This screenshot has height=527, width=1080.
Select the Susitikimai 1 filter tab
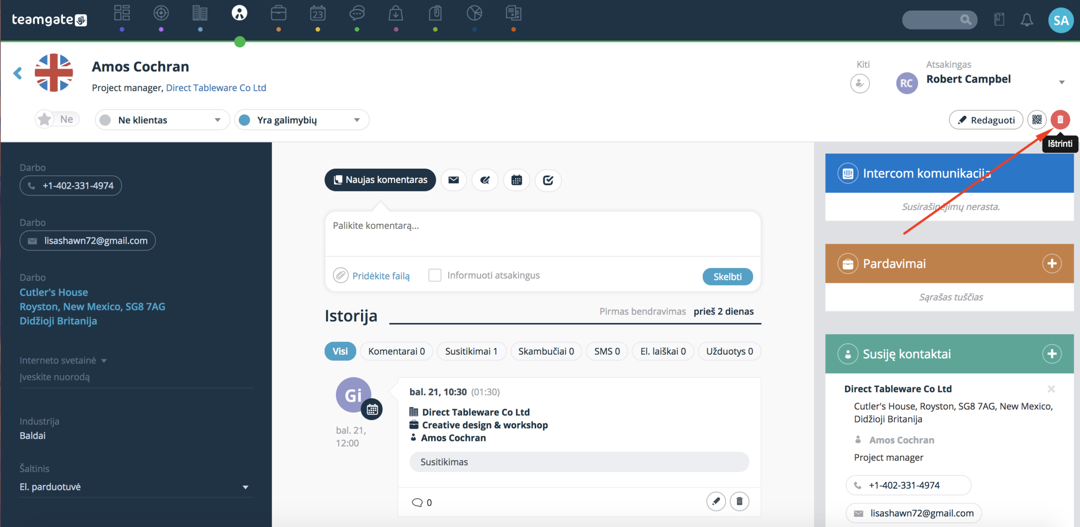click(471, 351)
